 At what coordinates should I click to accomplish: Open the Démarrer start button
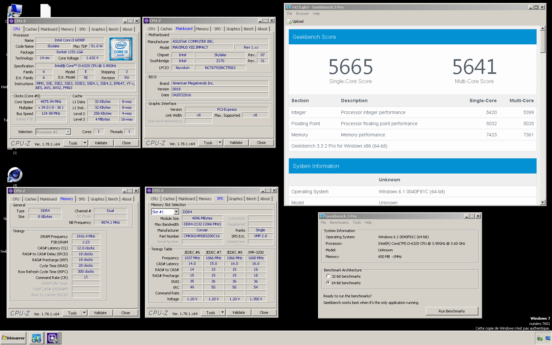tap(13, 338)
